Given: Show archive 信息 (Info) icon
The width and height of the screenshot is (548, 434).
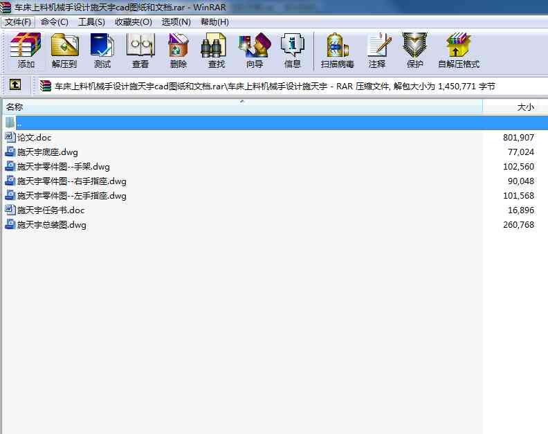Looking at the screenshot, I should click(293, 45).
